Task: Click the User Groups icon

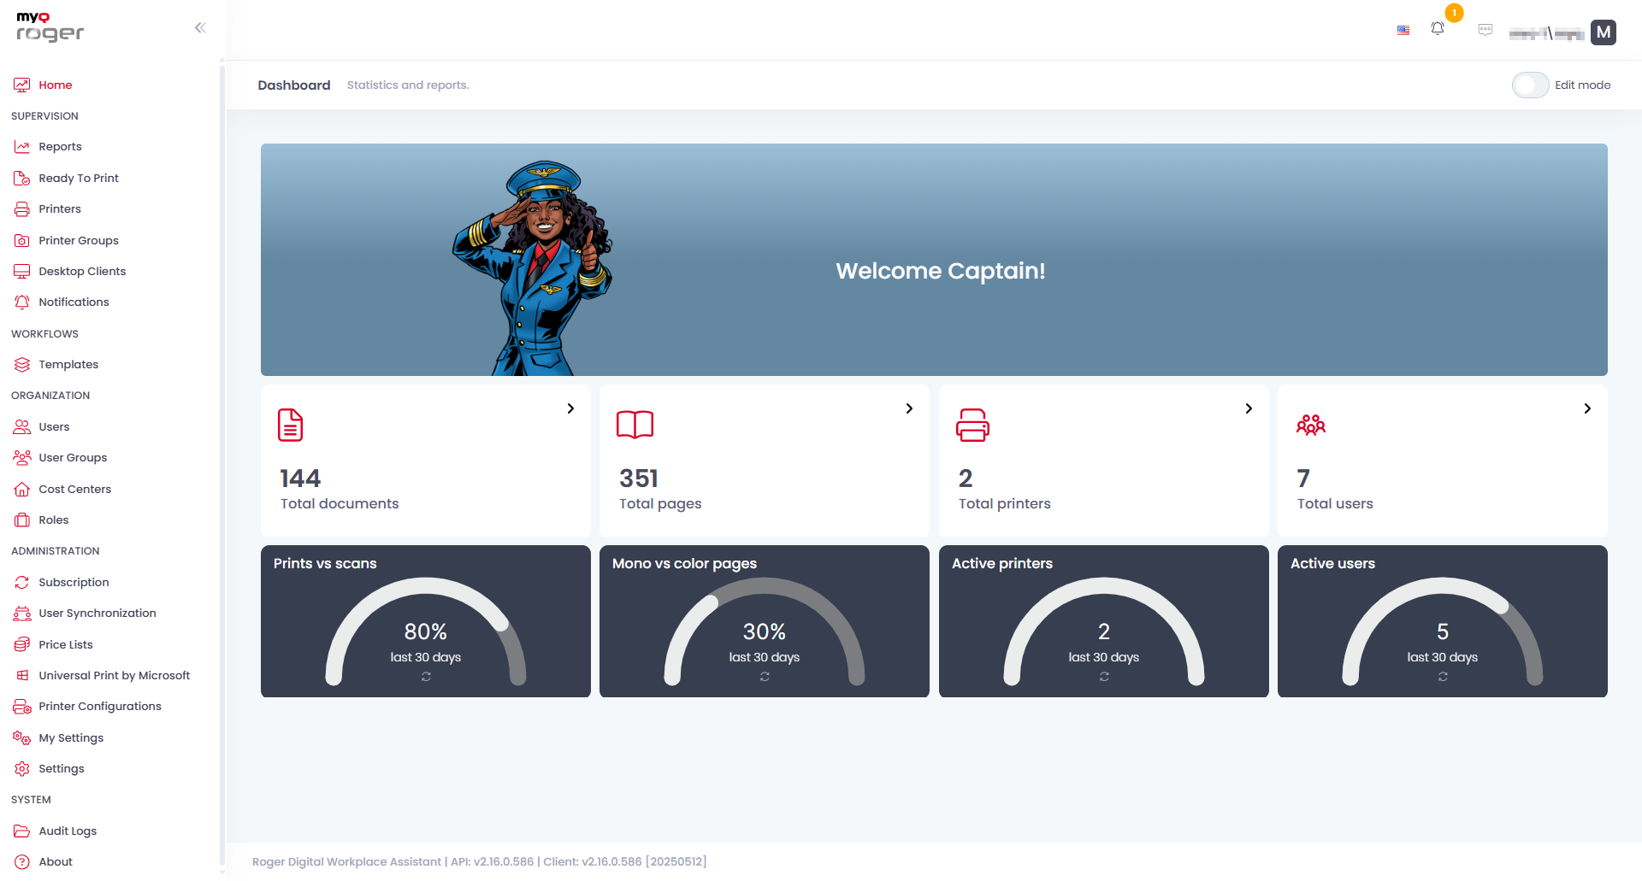Action: [x=22, y=458]
